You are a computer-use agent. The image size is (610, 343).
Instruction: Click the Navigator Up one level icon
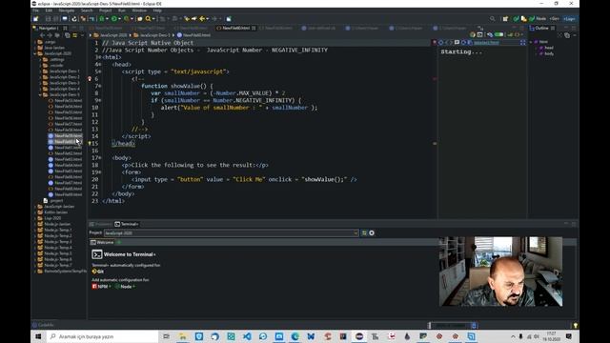tap(57, 35)
